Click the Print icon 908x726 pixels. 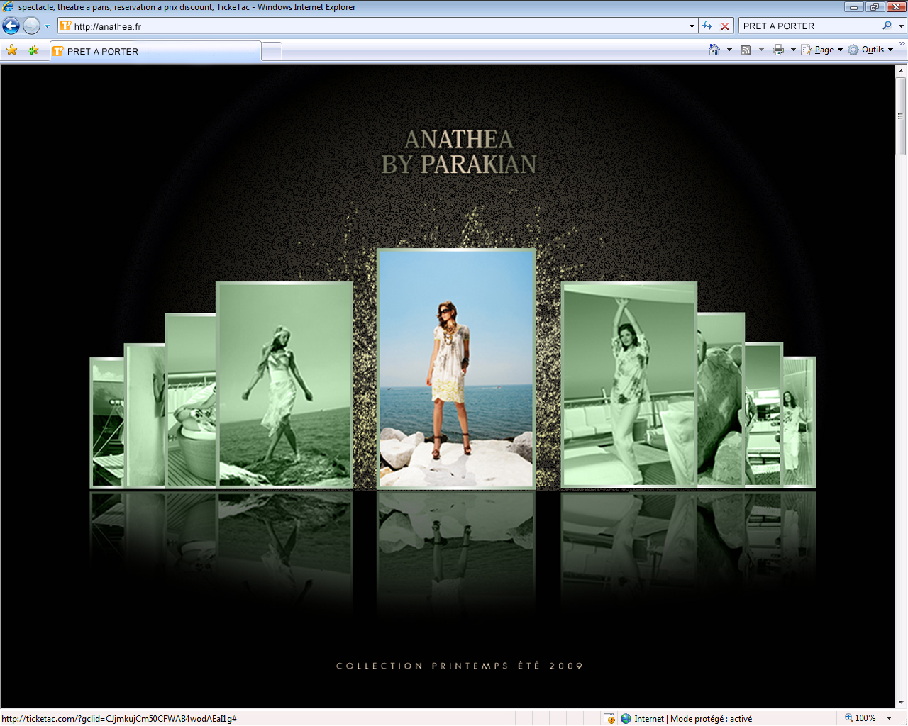click(778, 50)
